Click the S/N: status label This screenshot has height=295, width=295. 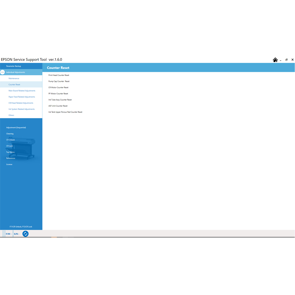17,234
